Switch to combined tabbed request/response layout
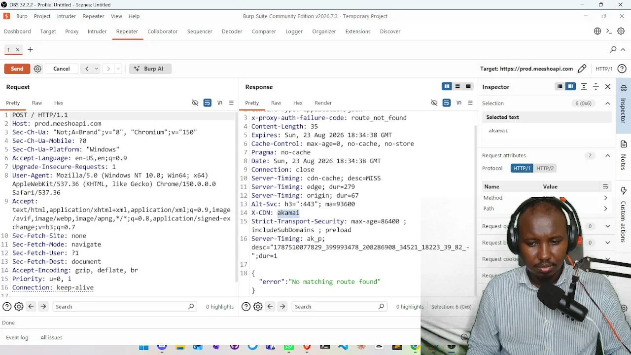This screenshot has width=631, height=355. [x=468, y=87]
